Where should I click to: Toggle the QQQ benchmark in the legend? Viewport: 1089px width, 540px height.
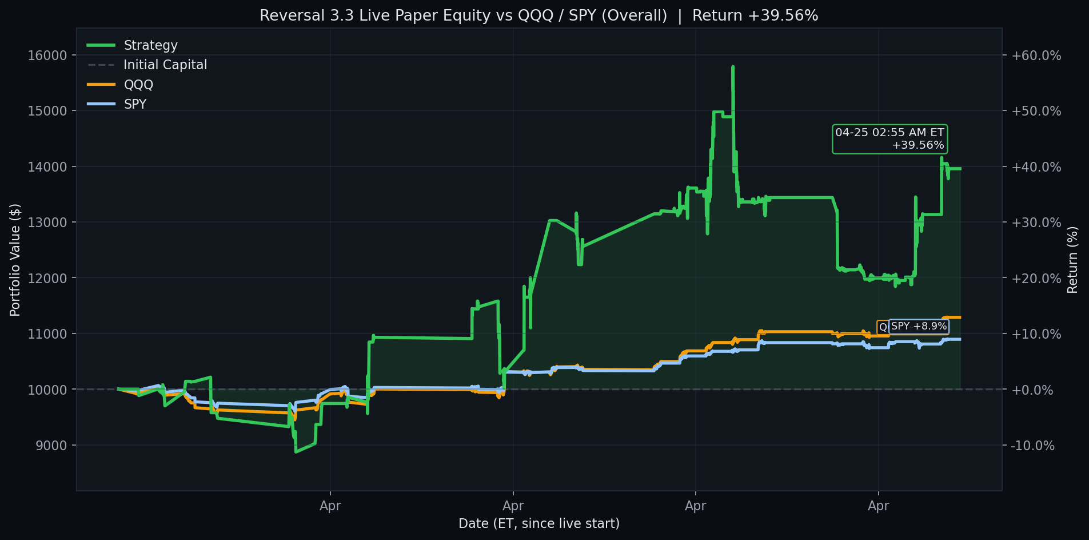(138, 84)
